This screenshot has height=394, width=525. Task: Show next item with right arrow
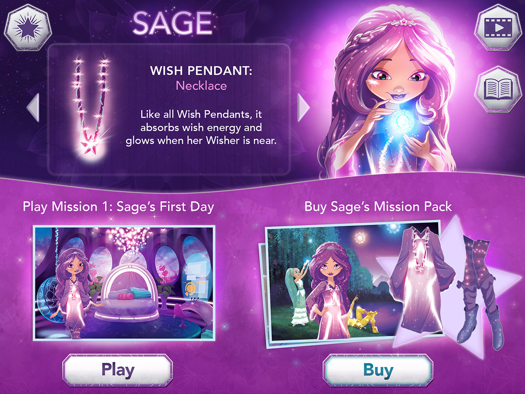pos(304,108)
